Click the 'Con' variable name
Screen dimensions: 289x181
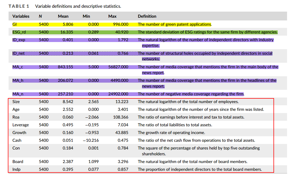16,148
